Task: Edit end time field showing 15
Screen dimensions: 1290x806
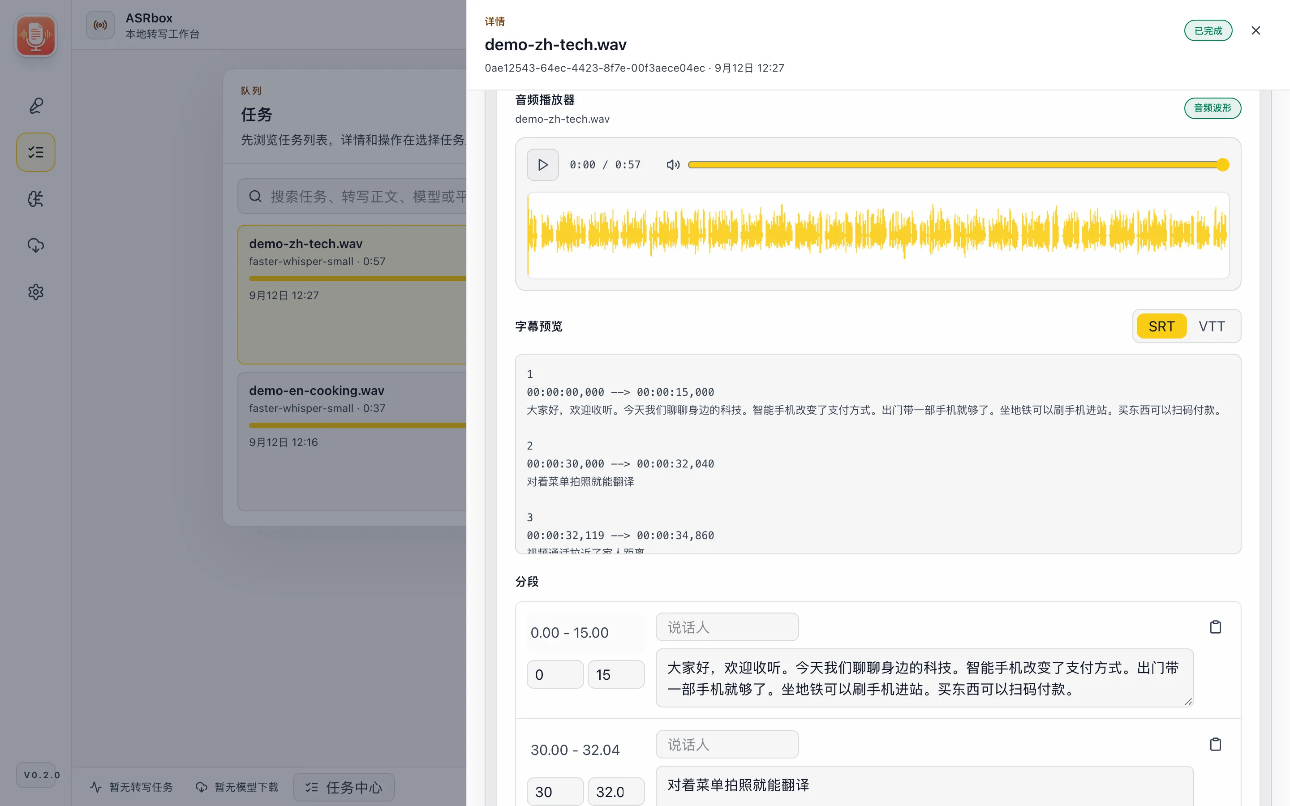Action: (616, 674)
